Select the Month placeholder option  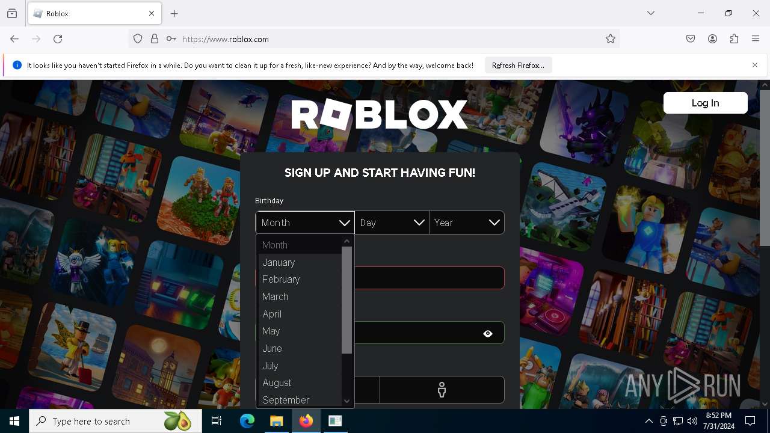[299, 245]
